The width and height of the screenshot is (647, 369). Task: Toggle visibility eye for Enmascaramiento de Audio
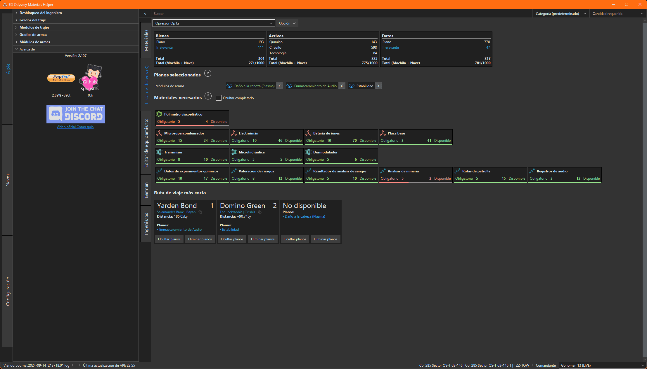pyautogui.click(x=289, y=86)
